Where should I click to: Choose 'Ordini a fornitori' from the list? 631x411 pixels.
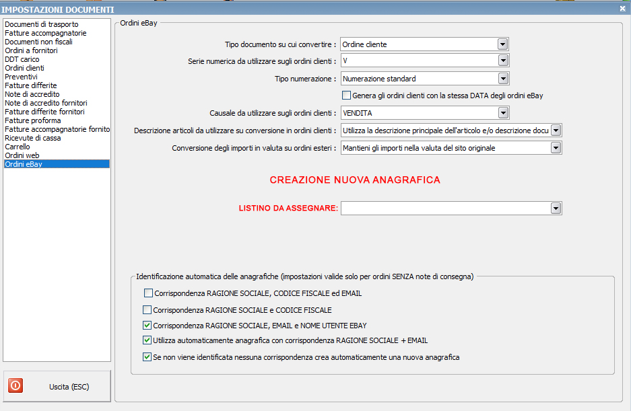[57, 50]
